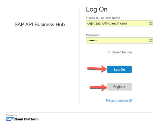Click the "Powered by" footer text
Screen dimensions: 161x126
click(12, 115)
